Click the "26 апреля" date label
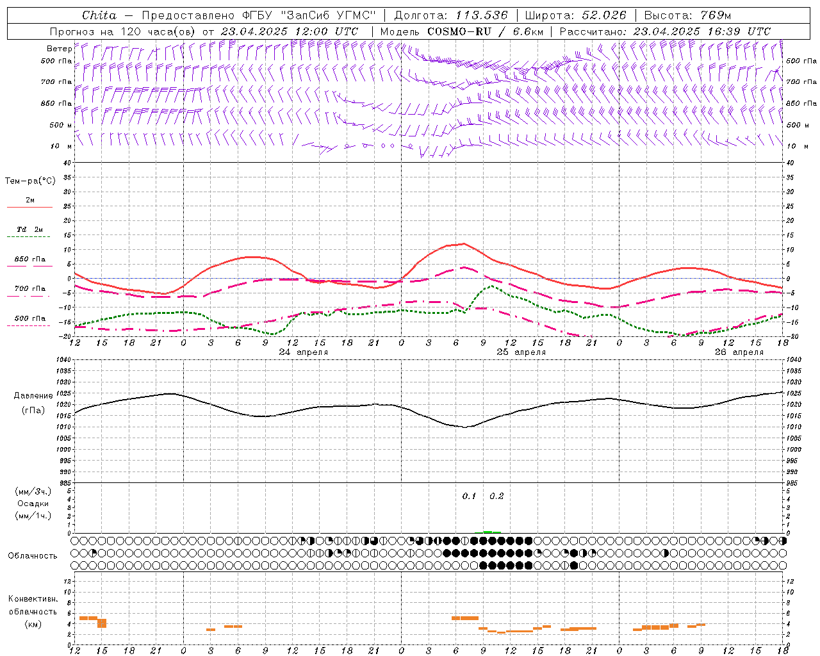The height and width of the screenshot is (656, 820). click(739, 352)
